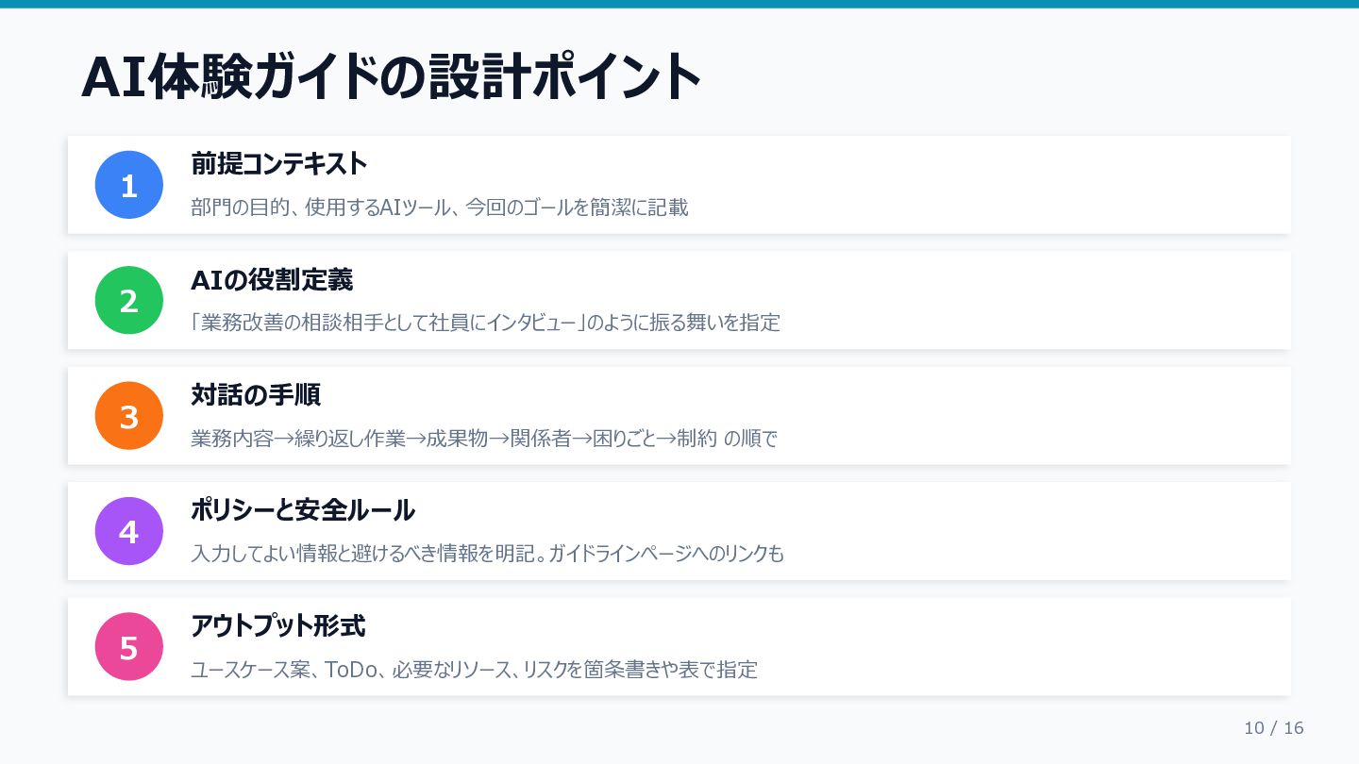The height and width of the screenshot is (764, 1359).
Task: Select the 対話の手順 heading
Action: point(256,395)
